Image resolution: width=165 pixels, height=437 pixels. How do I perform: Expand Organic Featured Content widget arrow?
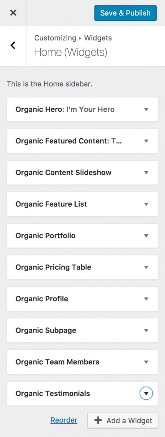click(146, 141)
